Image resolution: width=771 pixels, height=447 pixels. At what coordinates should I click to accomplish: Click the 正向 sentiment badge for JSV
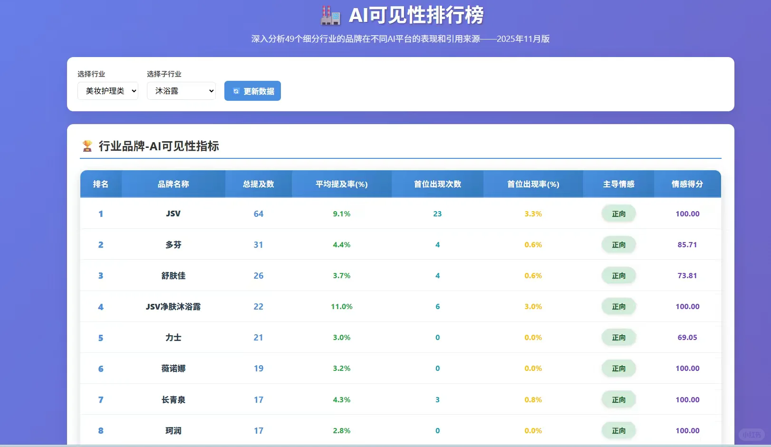[x=618, y=214]
